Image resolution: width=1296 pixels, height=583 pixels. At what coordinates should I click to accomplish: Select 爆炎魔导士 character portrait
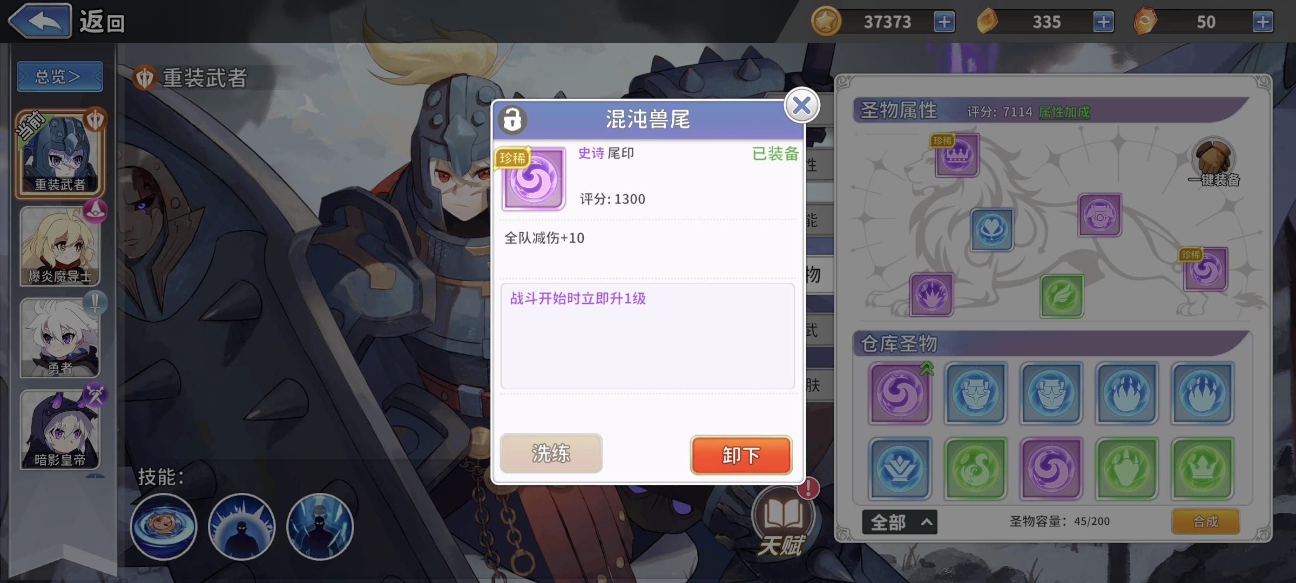point(60,246)
